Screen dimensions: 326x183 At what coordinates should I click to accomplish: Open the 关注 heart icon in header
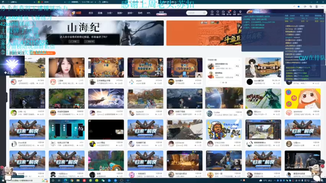tap(218, 13)
